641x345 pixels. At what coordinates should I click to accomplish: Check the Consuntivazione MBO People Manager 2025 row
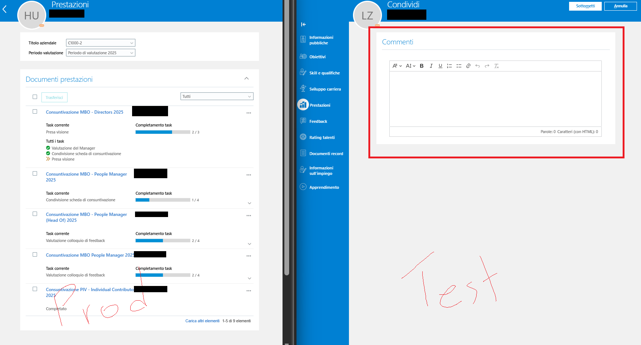point(35,254)
